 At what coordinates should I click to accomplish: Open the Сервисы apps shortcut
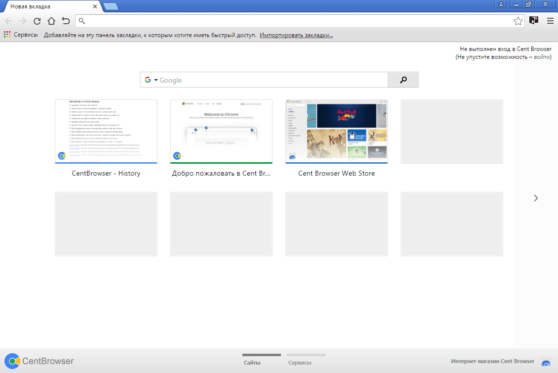[x=21, y=35]
